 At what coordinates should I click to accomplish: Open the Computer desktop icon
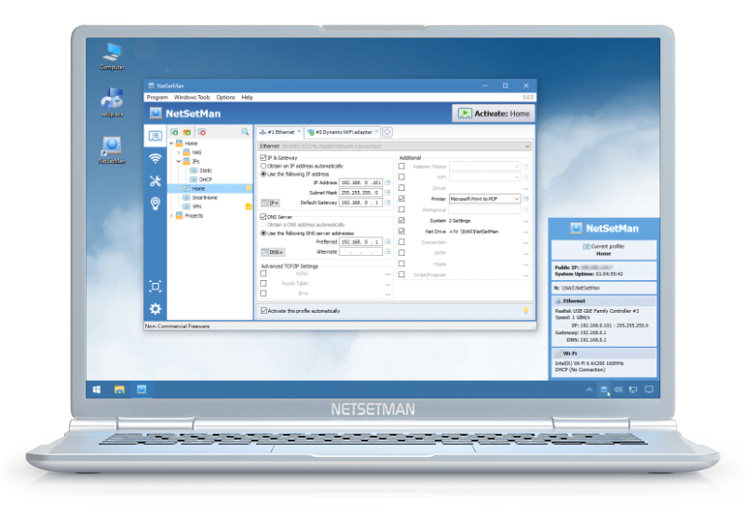pos(113,56)
